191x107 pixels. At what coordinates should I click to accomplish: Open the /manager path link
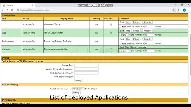click(6, 49)
